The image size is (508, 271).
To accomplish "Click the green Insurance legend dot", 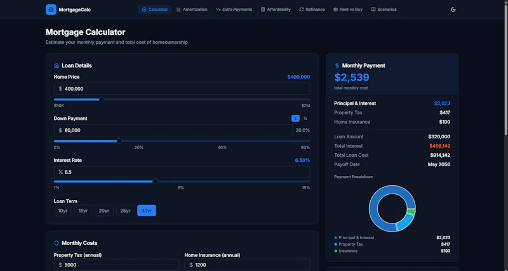I will coord(336,251).
